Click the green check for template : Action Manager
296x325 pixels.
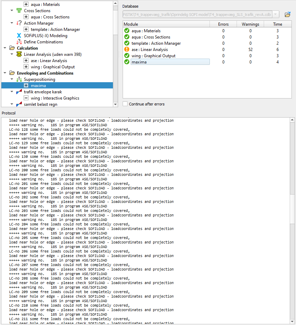point(126,43)
